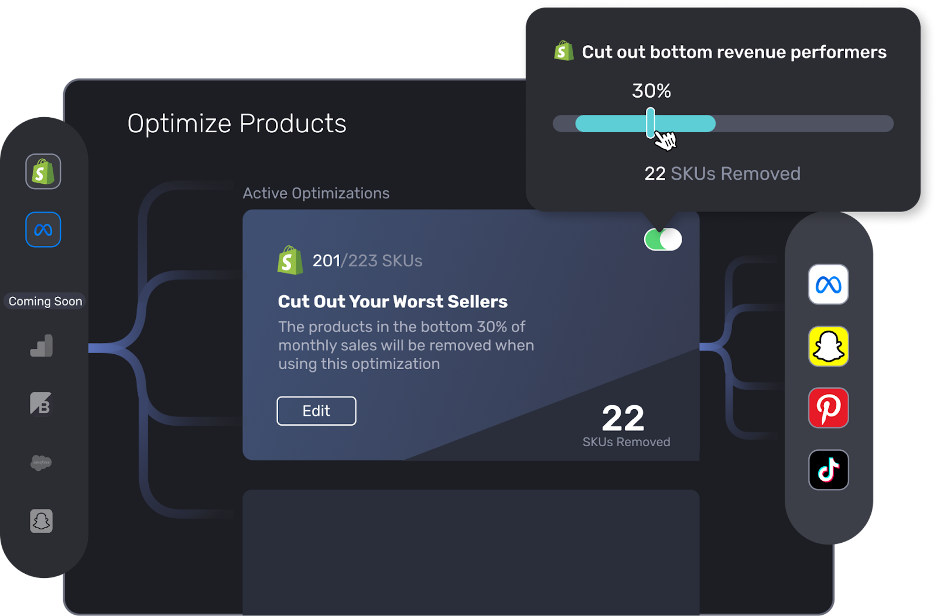Click the BigCommerce icon in the sidebar
The image size is (937, 616).
[x=42, y=404]
